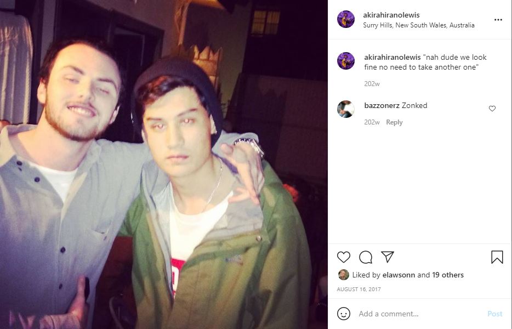Save post with bookmark icon
The height and width of the screenshot is (329, 512).
[x=497, y=257]
